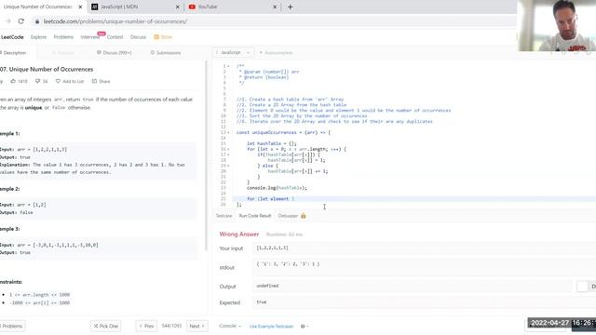Expand the Console panel dropdown
The image size is (596, 335).
(x=230, y=326)
